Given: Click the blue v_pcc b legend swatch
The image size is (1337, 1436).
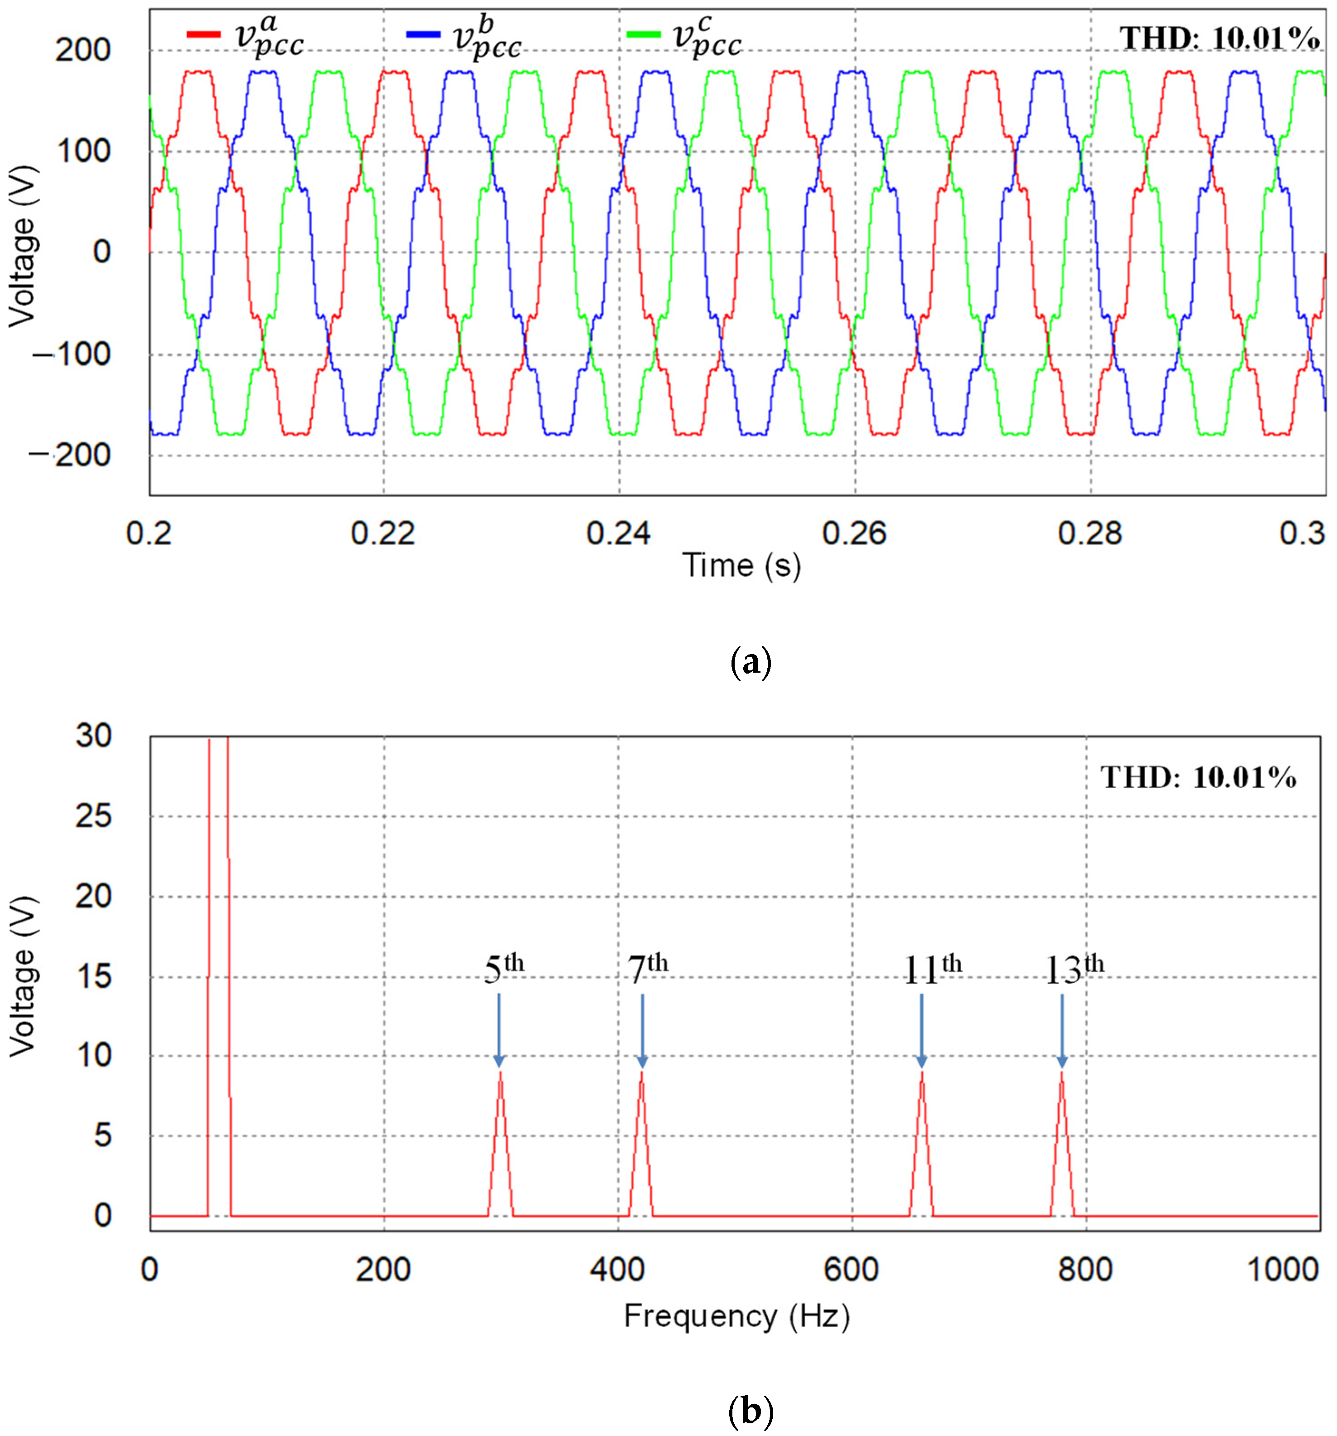Looking at the screenshot, I should pyautogui.click(x=422, y=34).
